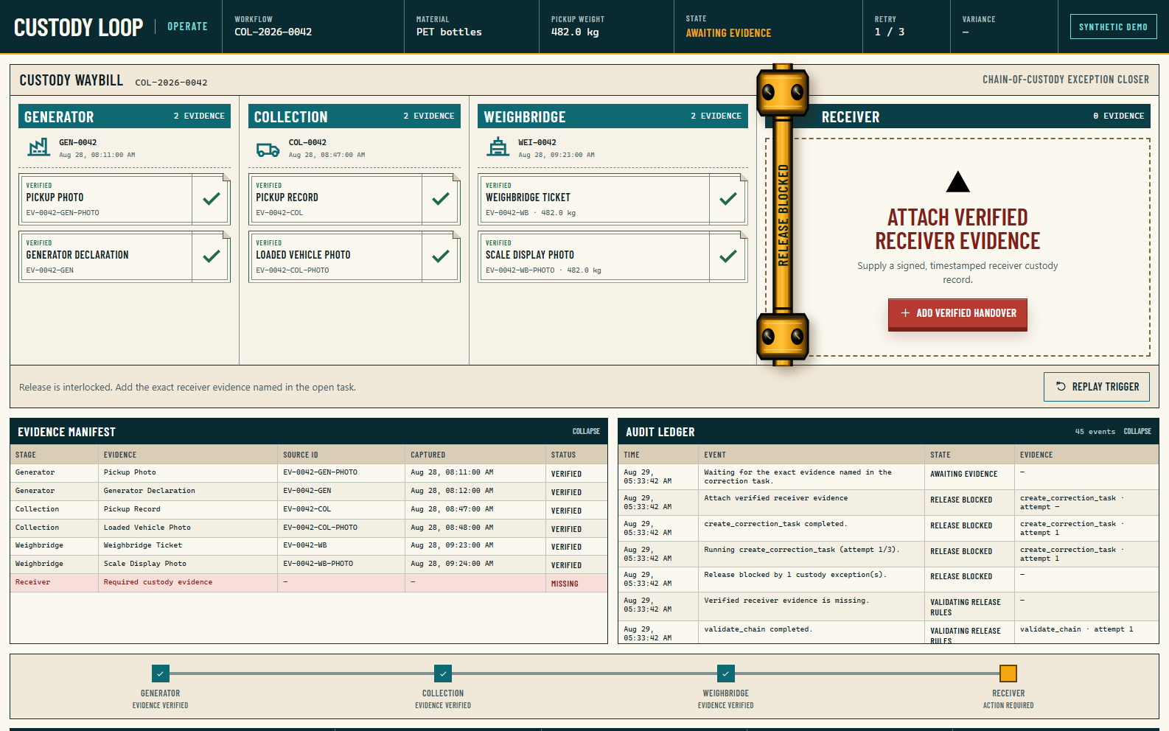Click the Loaded Vehicle Photo verified checkmark
The height and width of the screenshot is (731, 1169).
(441, 256)
